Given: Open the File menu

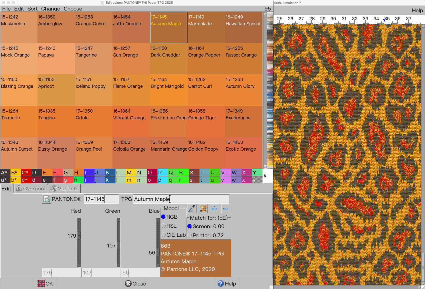Looking at the screenshot, I should tap(6, 9).
